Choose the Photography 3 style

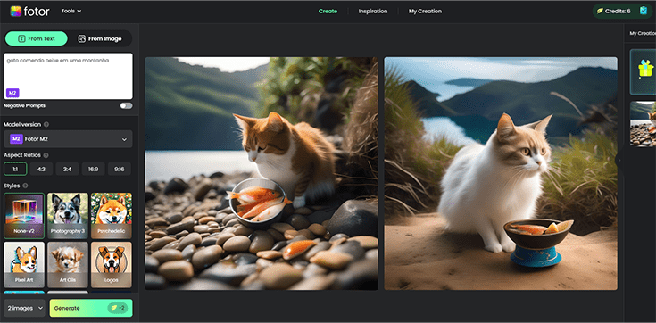[x=68, y=215]
